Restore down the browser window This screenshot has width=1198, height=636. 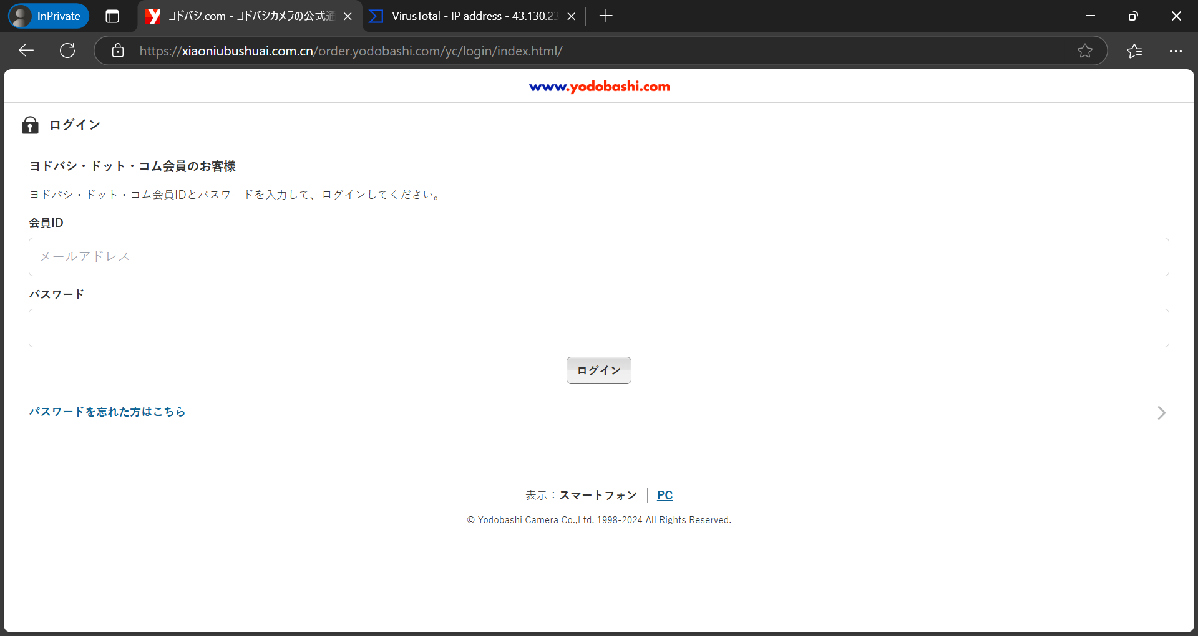[x=1133, y=16]
